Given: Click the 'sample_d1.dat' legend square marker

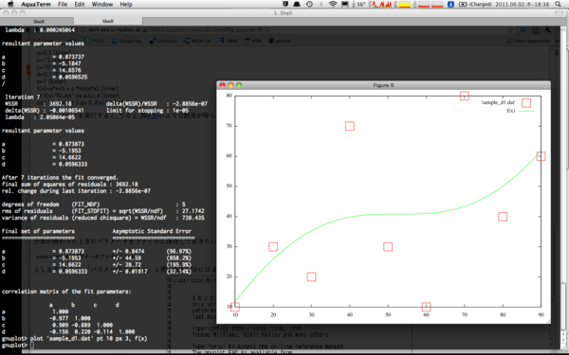Looking at the screenshot, I should click(x=526, y=103).
